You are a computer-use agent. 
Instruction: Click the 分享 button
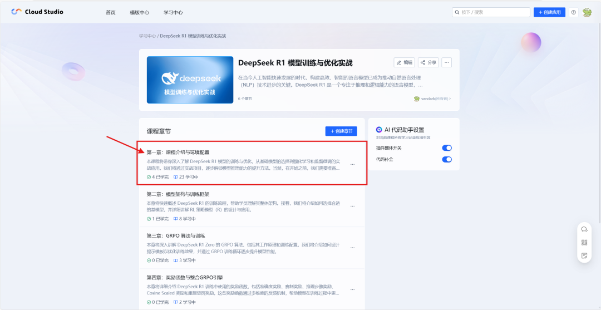(x=428, y=62)
